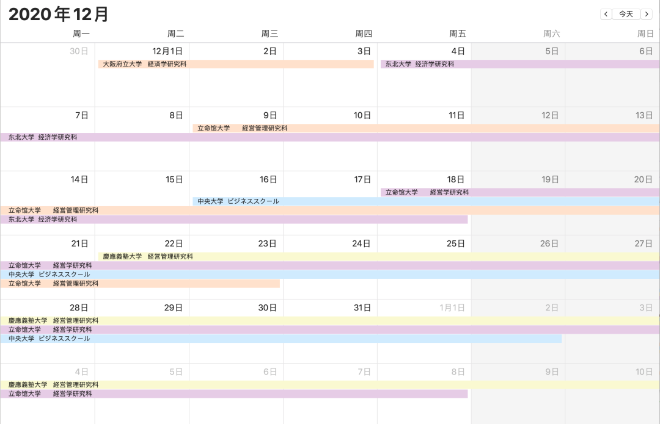This screenshot has width=660, height=424.
Task: Select the 立命馆大学 経営学研究科 bar in the 21日 week
Action: coord(330,265)
